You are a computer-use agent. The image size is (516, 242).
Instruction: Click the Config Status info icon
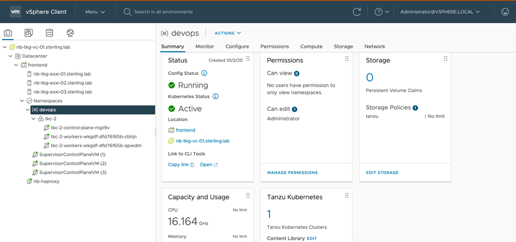tap(205, 73)
